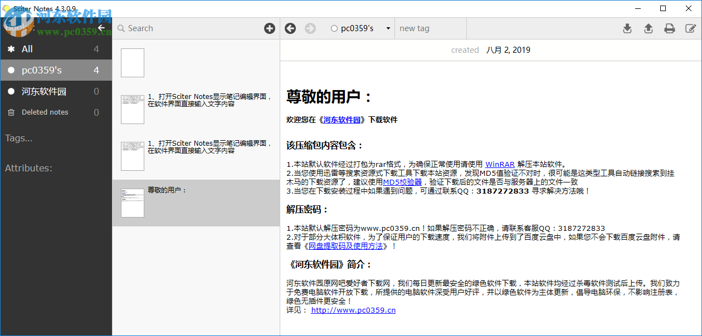Open the Import notes icon
This screenshot has height=336, width=702.
[x=627, y=28]
